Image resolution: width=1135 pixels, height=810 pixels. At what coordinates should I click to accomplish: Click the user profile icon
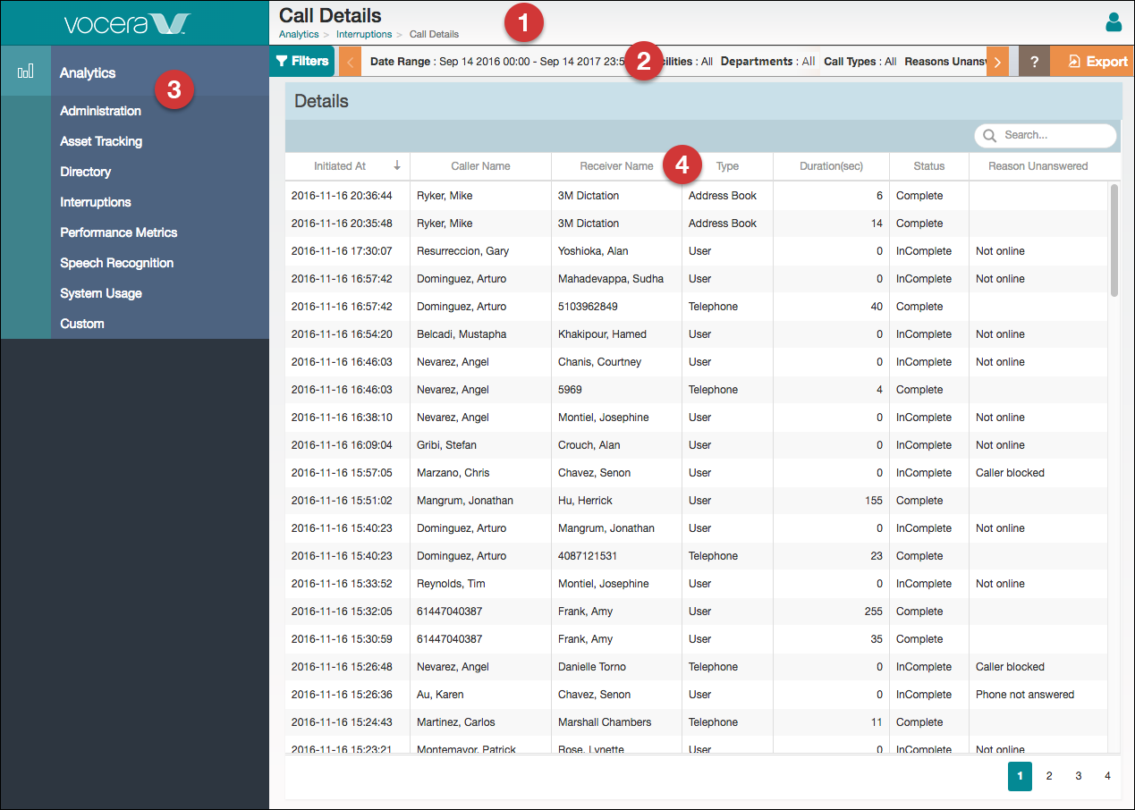[1113, 22]
